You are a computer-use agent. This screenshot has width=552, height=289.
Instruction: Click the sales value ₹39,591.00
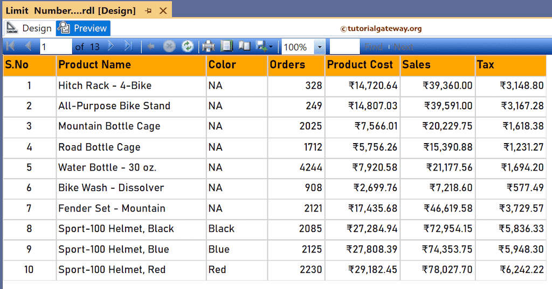[448, 106]
